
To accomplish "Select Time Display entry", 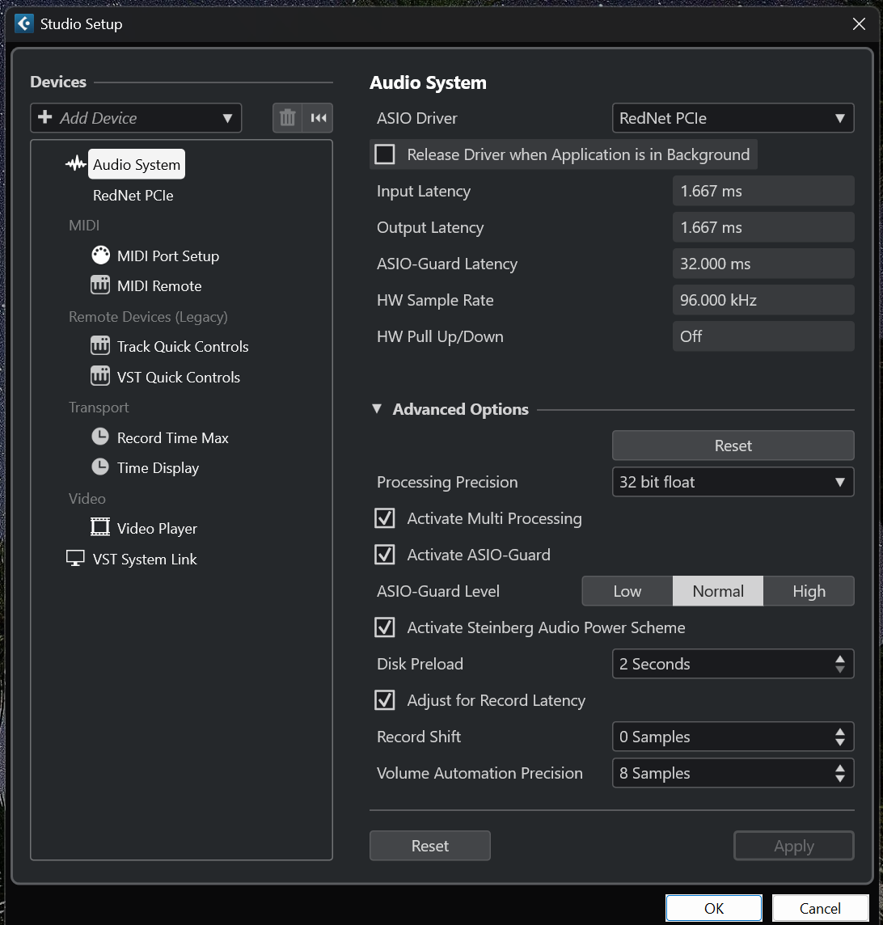I will pos(158,468).
